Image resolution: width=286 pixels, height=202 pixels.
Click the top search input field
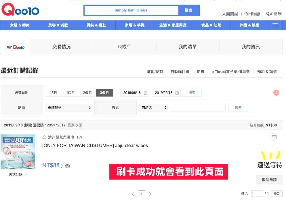(x=131, y=10)
